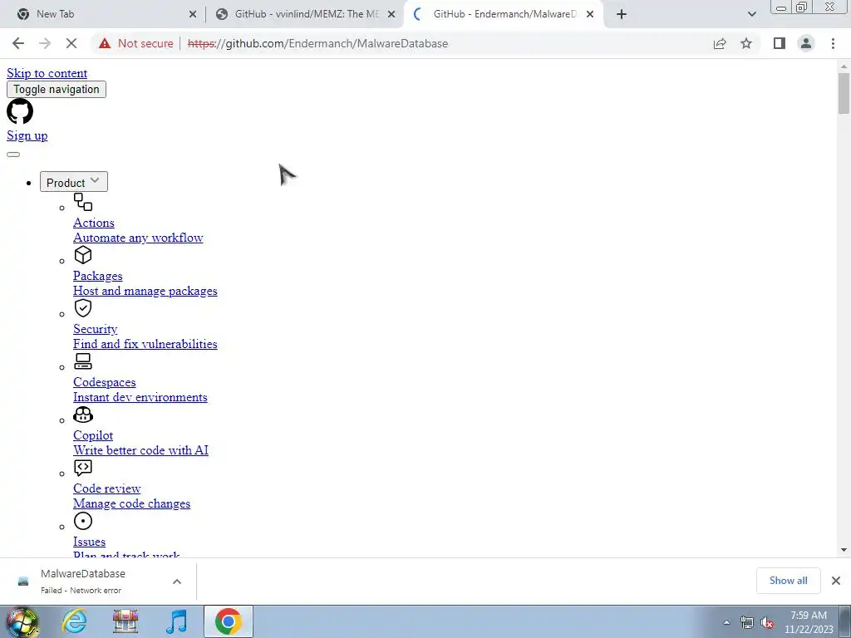This screenshot has width=851, height=638.
Task: Open the Automate any workflow link
Action: [x=138, y=238]
